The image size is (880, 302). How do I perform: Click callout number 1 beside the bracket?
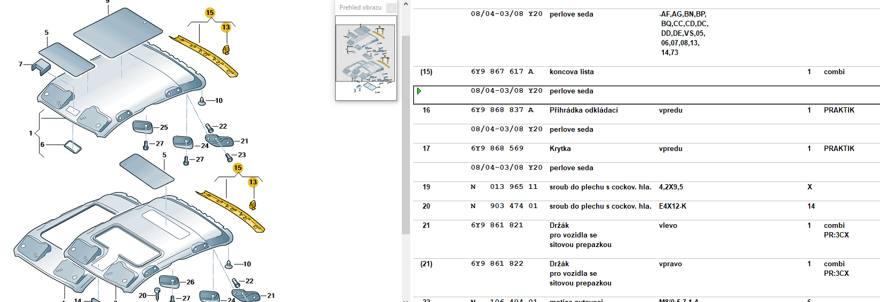point(30,133)
